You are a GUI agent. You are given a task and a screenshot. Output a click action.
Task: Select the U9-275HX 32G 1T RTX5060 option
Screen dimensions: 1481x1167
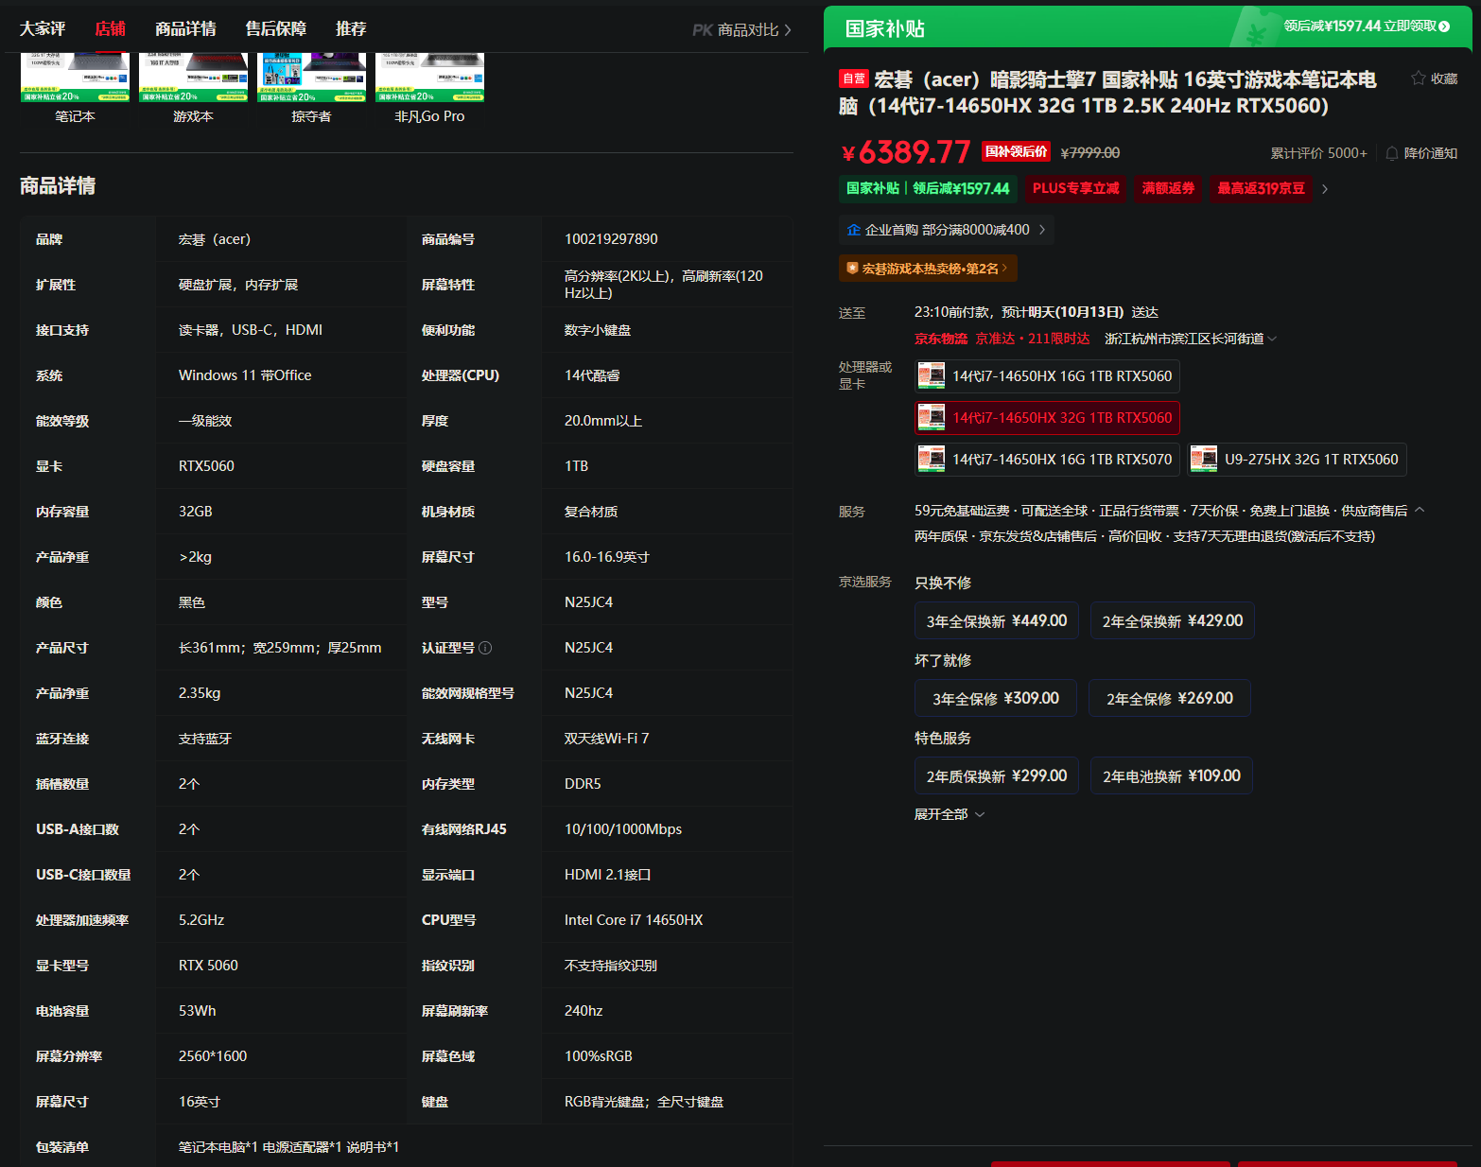click(1298, 460)
